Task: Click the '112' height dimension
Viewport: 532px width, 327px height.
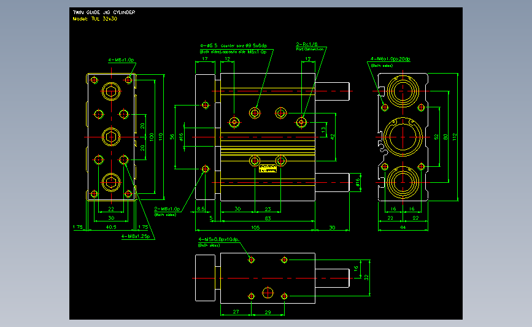Action: (x=455, y=137)
